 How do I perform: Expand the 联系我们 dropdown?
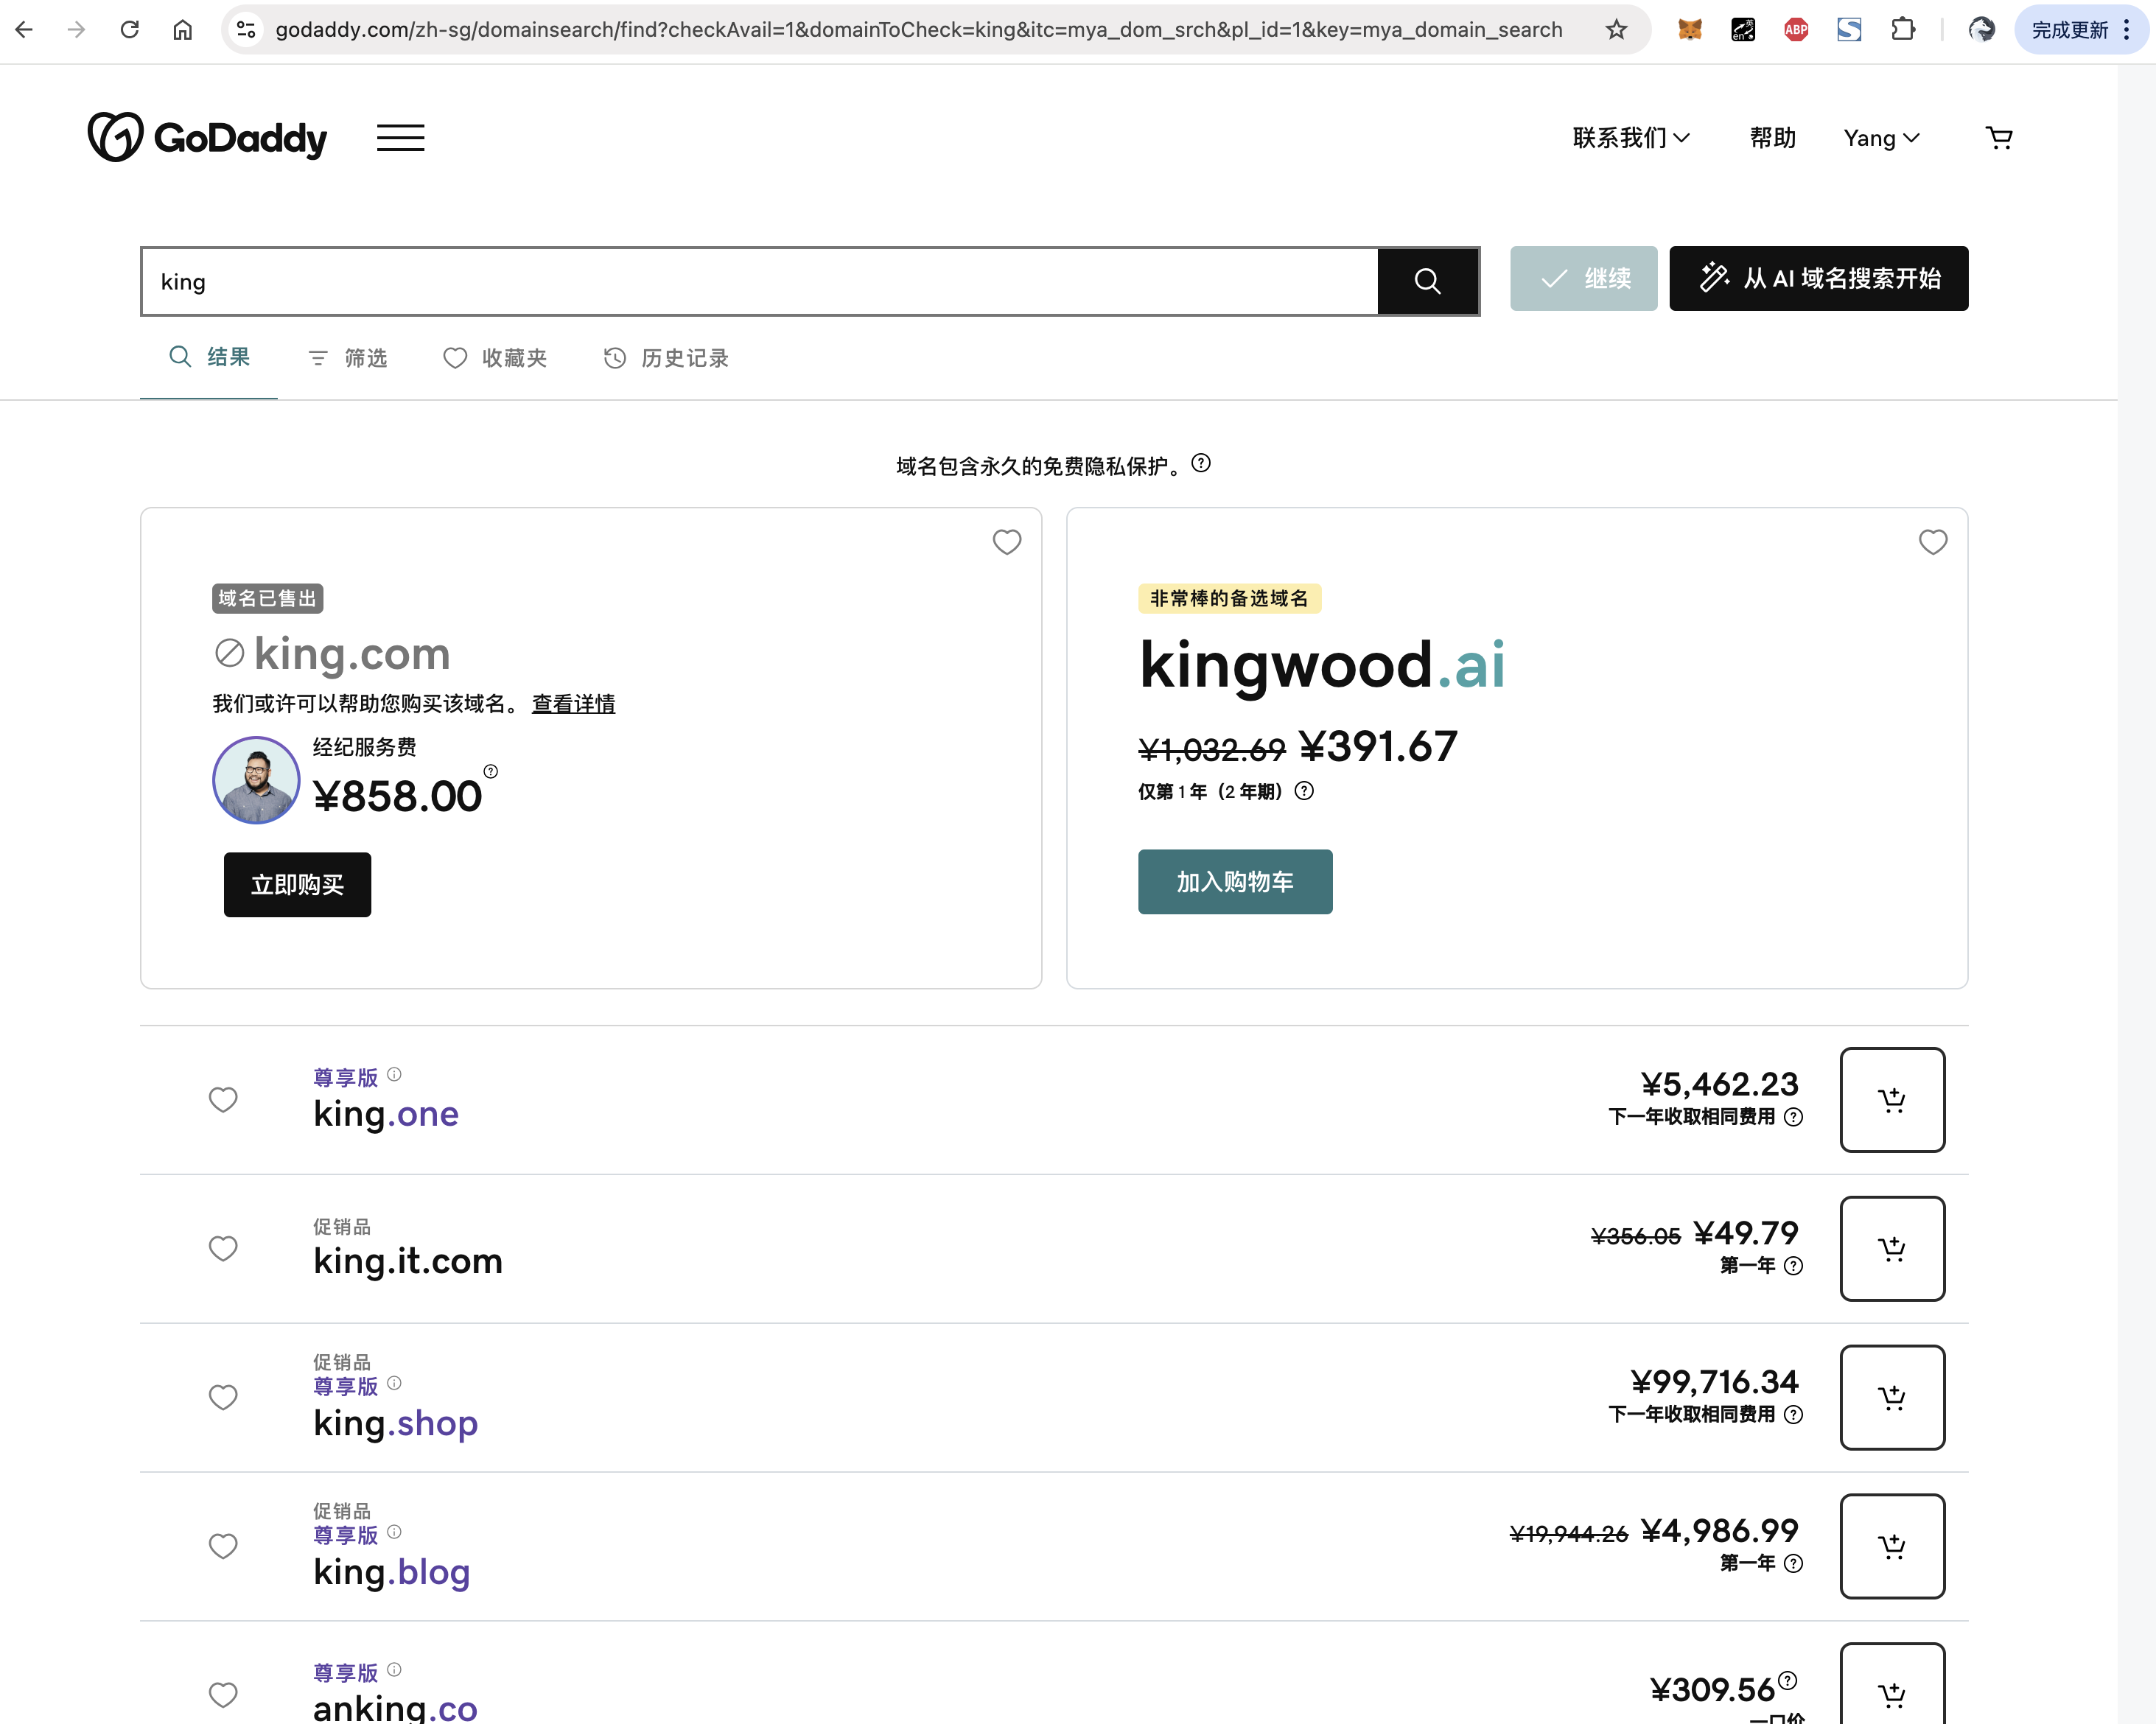(x=1630, y=138)
